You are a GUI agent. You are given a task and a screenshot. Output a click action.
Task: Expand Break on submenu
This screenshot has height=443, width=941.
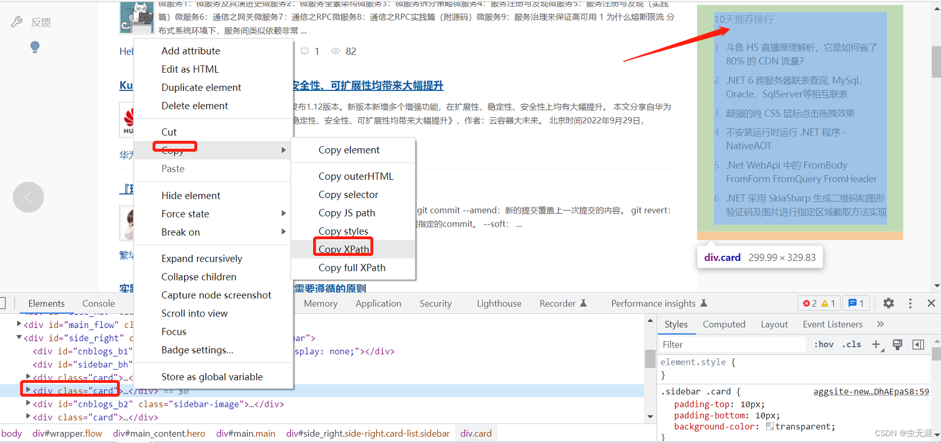click(283, 232)
